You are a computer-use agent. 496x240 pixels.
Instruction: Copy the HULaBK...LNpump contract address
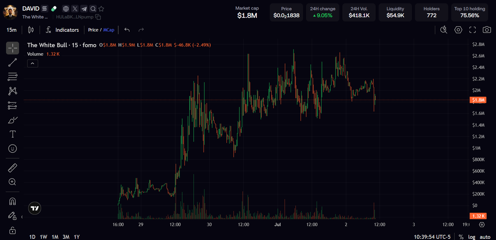(98, 17)
